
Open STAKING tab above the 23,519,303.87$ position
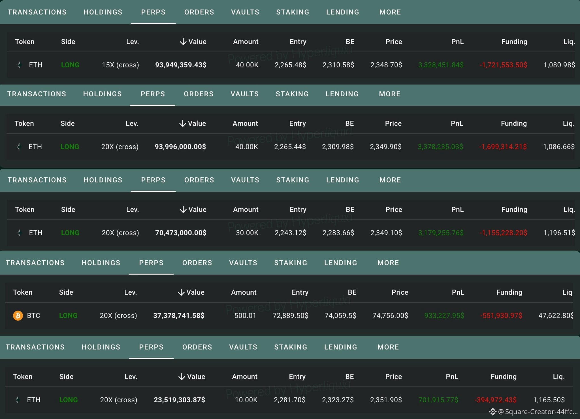[291, 347]
